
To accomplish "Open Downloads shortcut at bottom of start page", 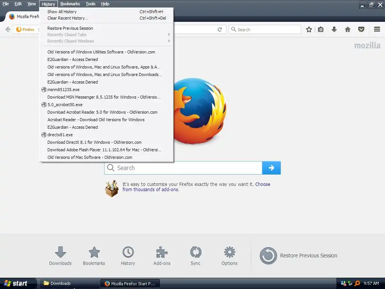I will (61, 256).
